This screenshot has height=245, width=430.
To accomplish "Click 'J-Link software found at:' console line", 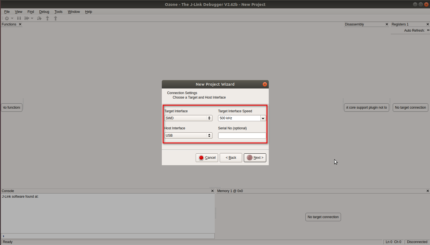I will tap(20, 197).
